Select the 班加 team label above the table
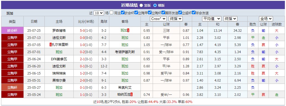This screenshot has height=106, width=286. click(10, 13)
